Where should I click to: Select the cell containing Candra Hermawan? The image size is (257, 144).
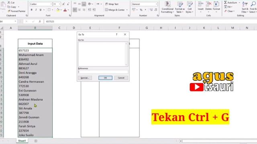point(35,82)
